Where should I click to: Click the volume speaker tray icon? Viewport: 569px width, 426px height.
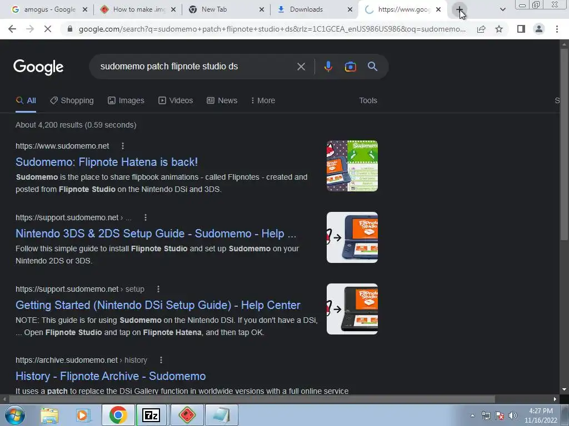(513, 415)
